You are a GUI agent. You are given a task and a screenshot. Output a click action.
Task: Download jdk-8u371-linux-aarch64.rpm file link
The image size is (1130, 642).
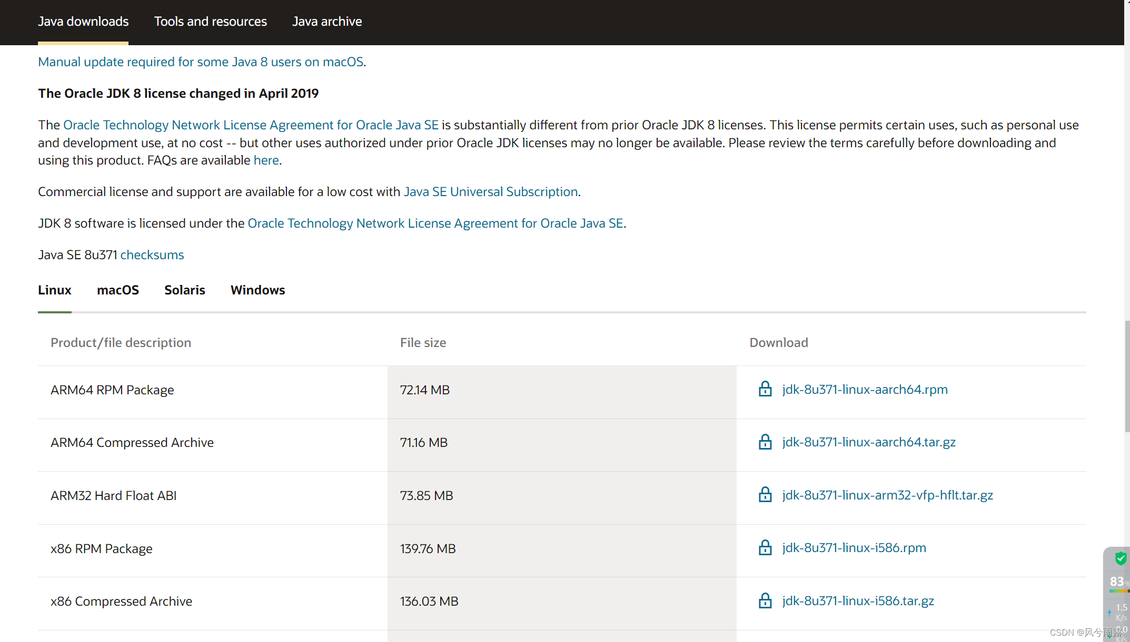pyautogui.click(x=865, y=390)
